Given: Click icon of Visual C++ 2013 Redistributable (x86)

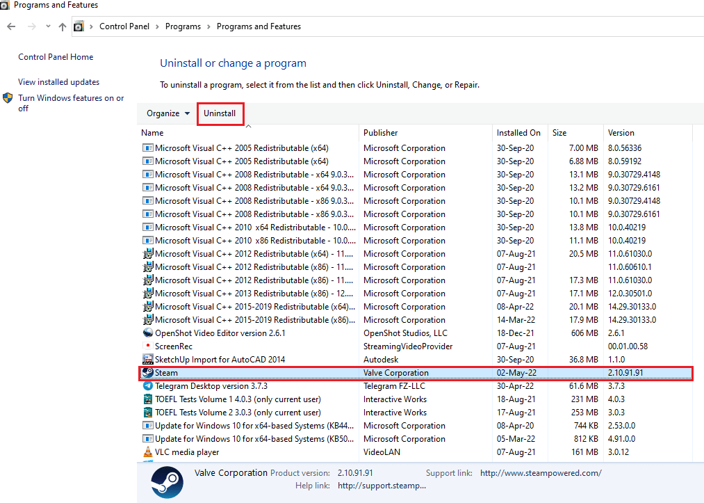Looking at the screenshot, I should (x=148, y=293).
